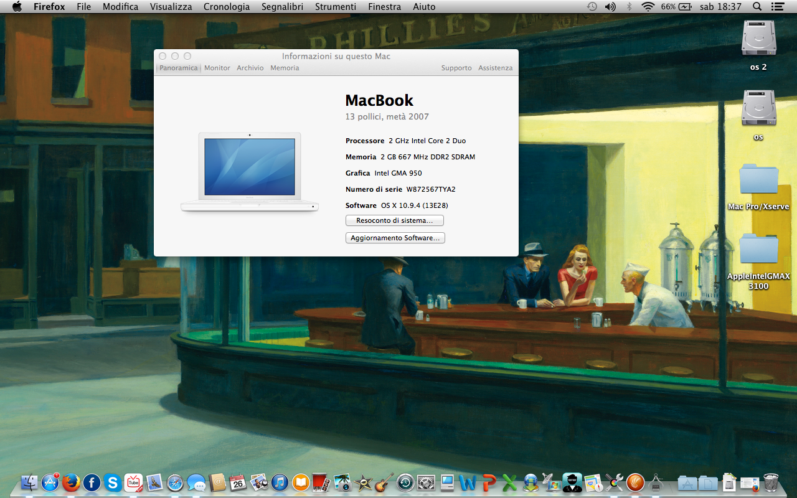Open Finder from the Dock

29,482
